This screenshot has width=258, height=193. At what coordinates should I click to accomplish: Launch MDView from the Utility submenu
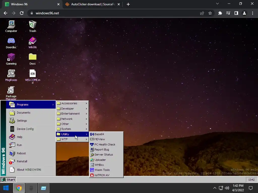[106, 139]
